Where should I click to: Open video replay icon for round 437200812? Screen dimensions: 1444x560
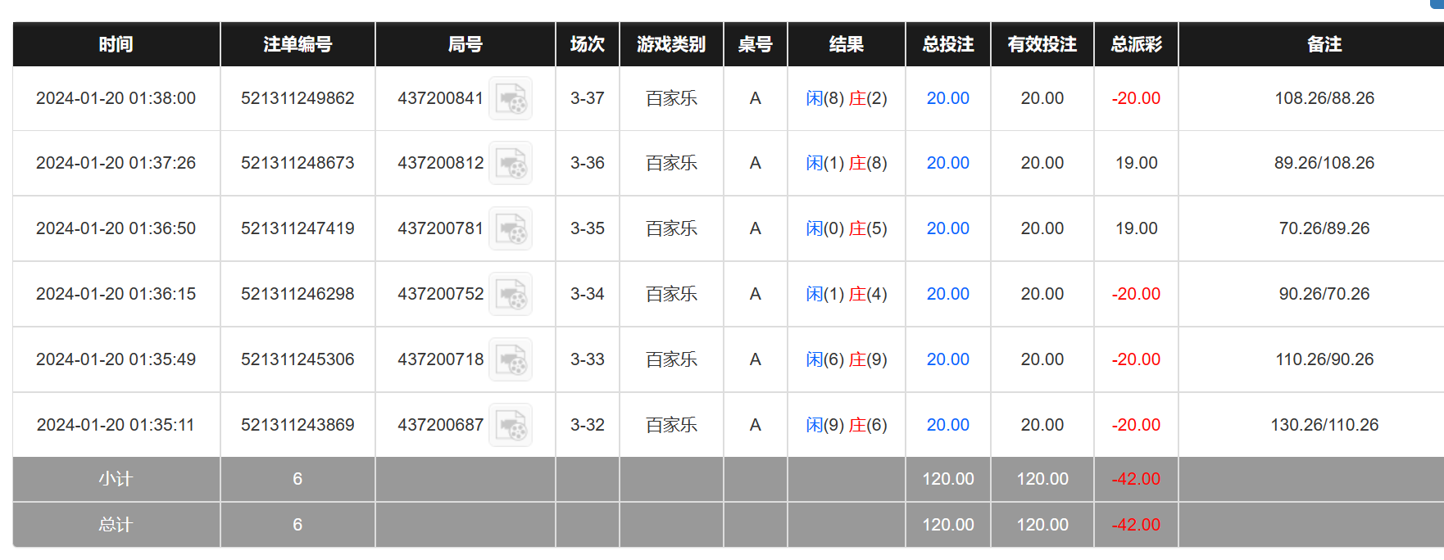(x=511, y=164)
